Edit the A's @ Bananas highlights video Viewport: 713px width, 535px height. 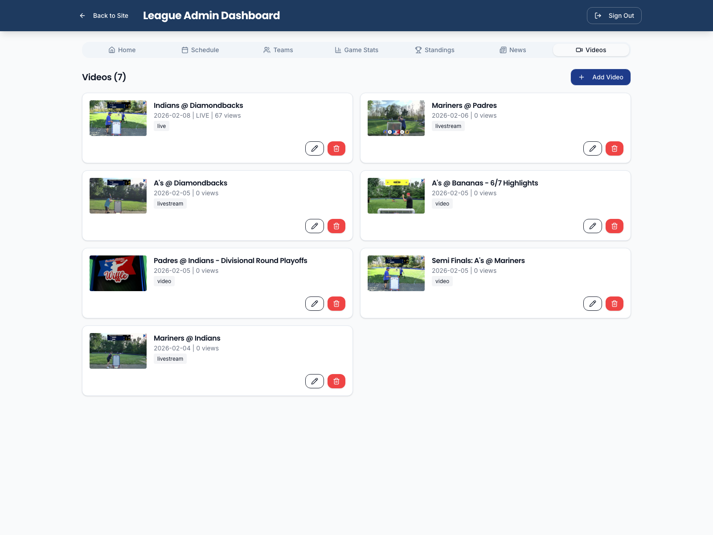click(592, 226)
